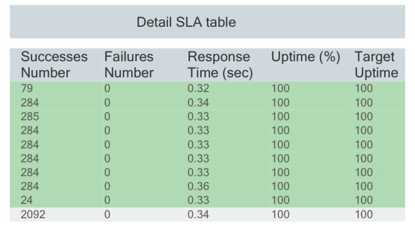This screenshot has width=415, height=229.
Task: Select the Successes Number column header
Action: 54,64
